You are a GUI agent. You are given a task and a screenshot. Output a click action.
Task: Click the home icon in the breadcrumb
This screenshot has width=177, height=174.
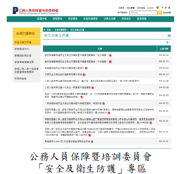pyautogui.click(x=45, y=30)
